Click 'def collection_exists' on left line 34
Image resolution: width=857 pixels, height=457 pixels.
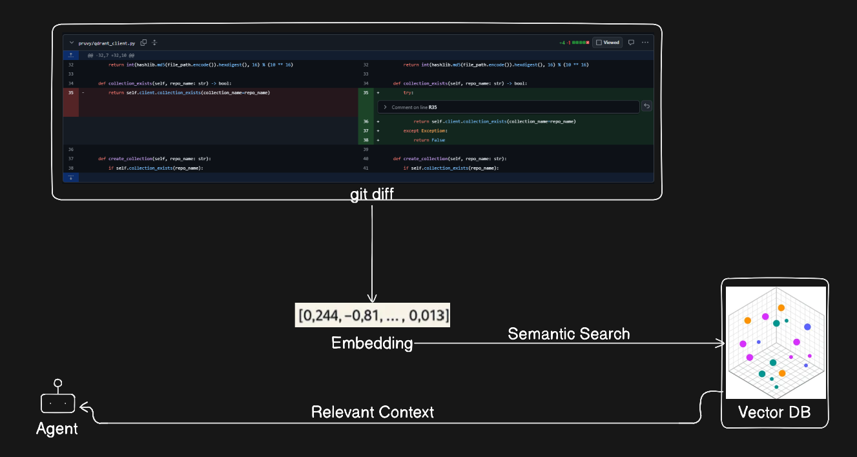pyautogui.click(x=165, y=83)
